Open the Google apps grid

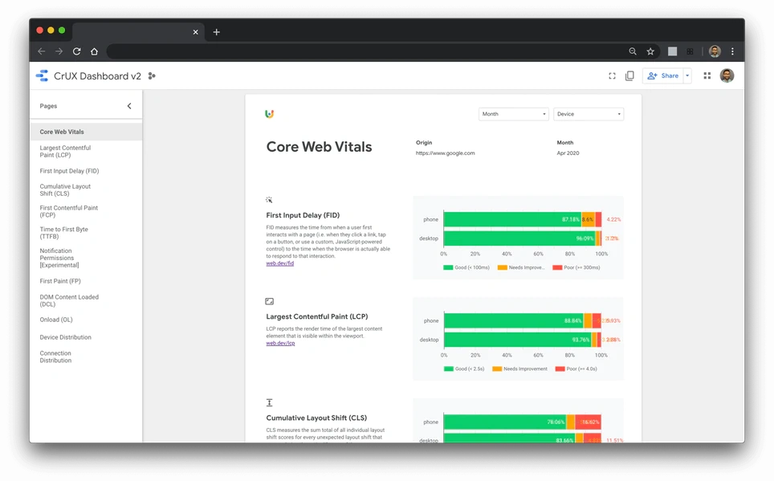(706, 75)
